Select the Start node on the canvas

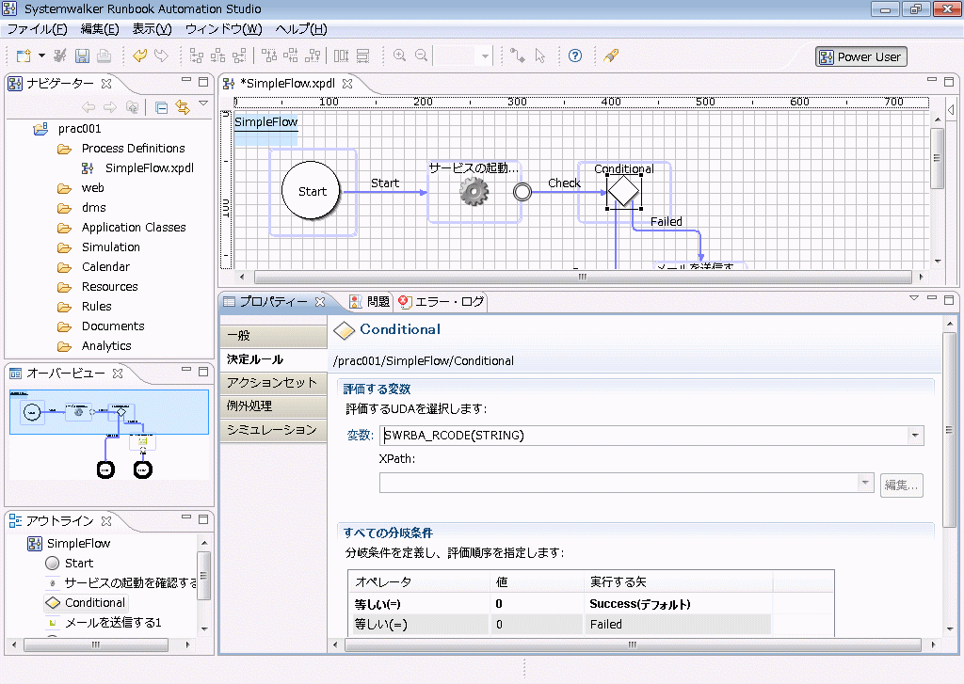[x=312, y=191]
